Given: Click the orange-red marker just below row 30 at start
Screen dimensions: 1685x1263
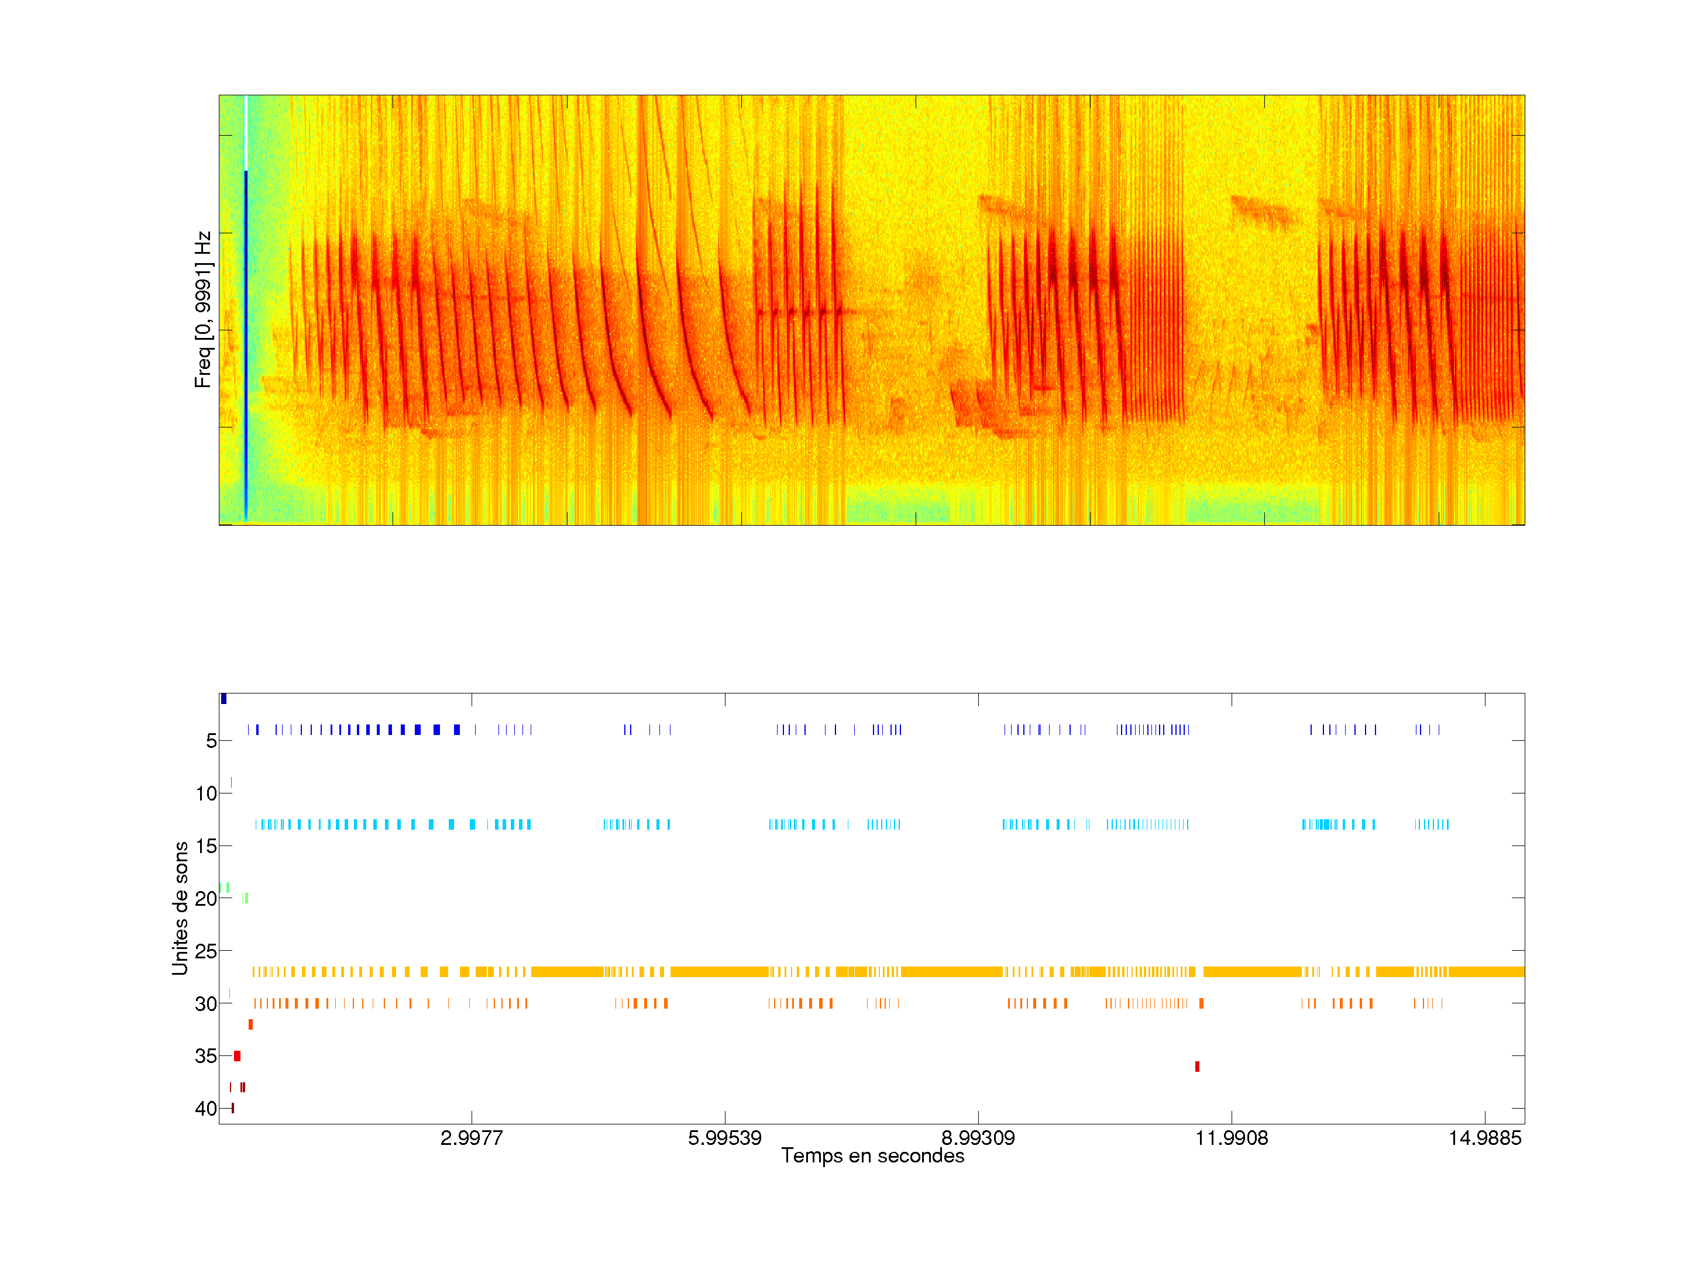Looking at the screenshot, I should tap(250, 1024).
